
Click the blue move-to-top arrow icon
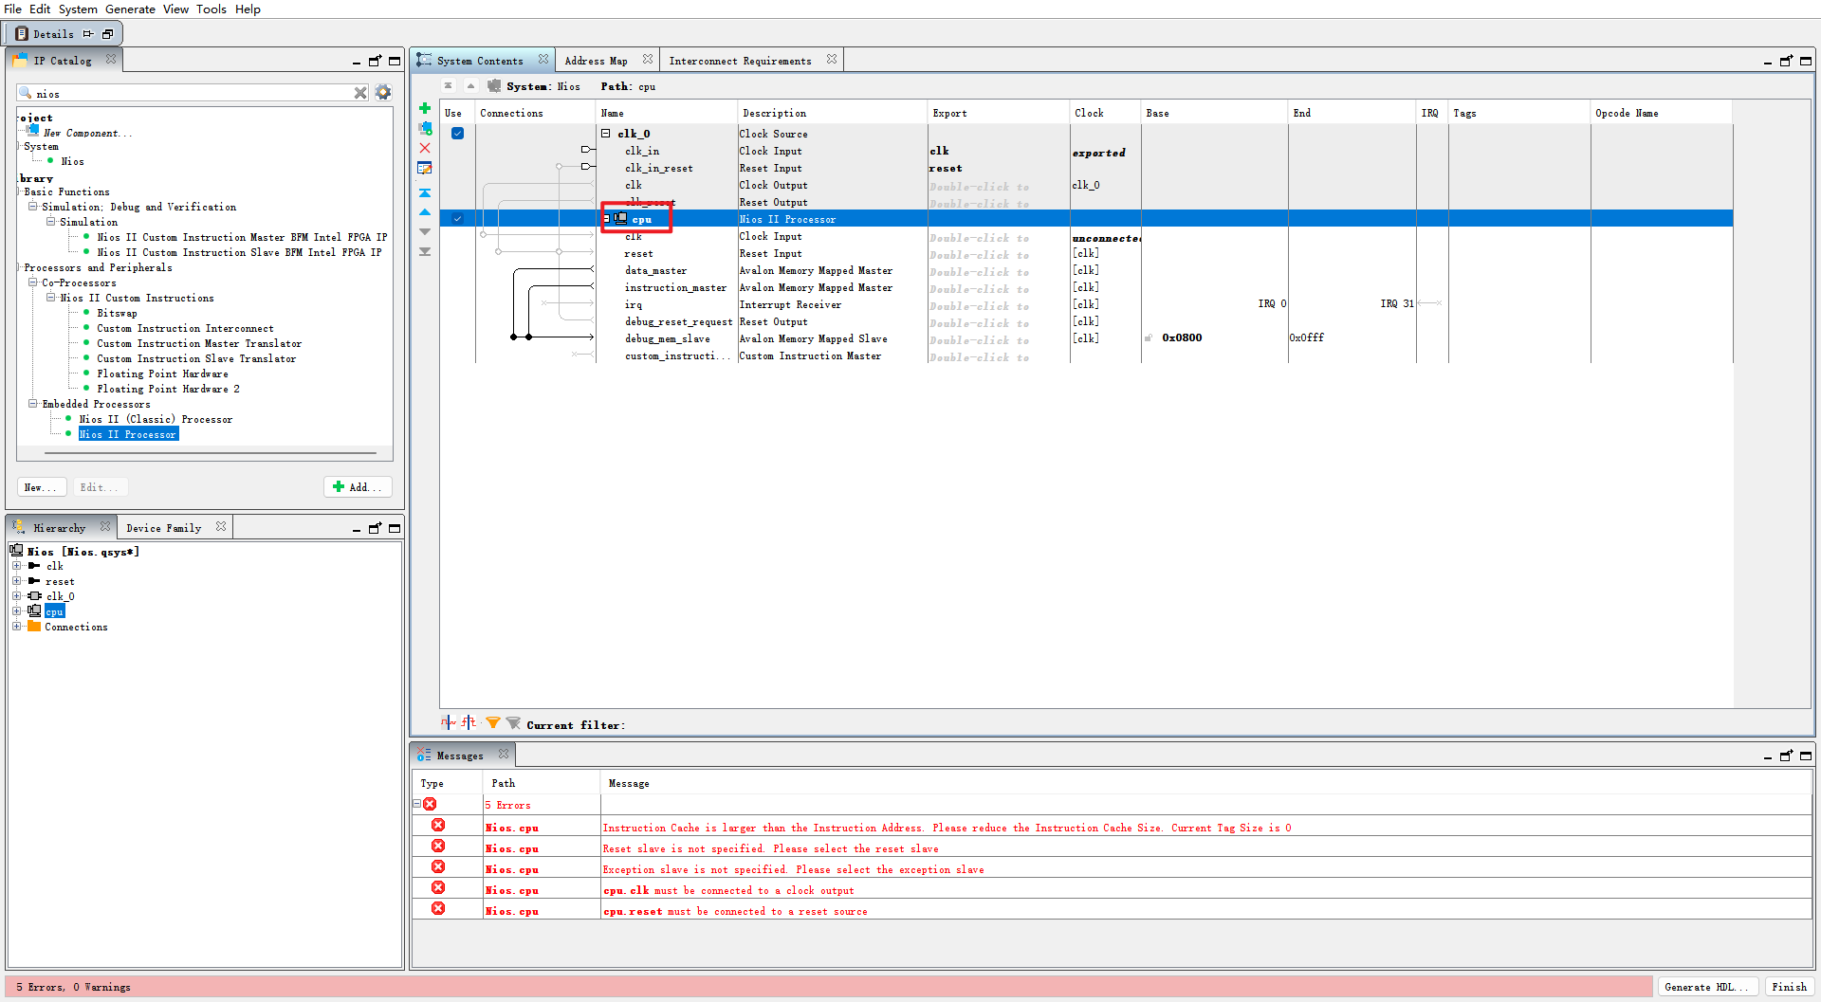[425, 192]
